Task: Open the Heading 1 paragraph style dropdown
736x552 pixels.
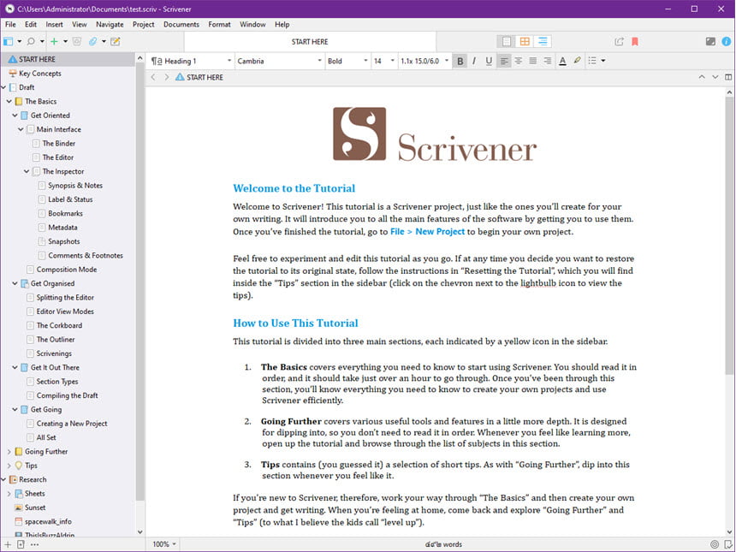Action: click(x=191, y=61)
